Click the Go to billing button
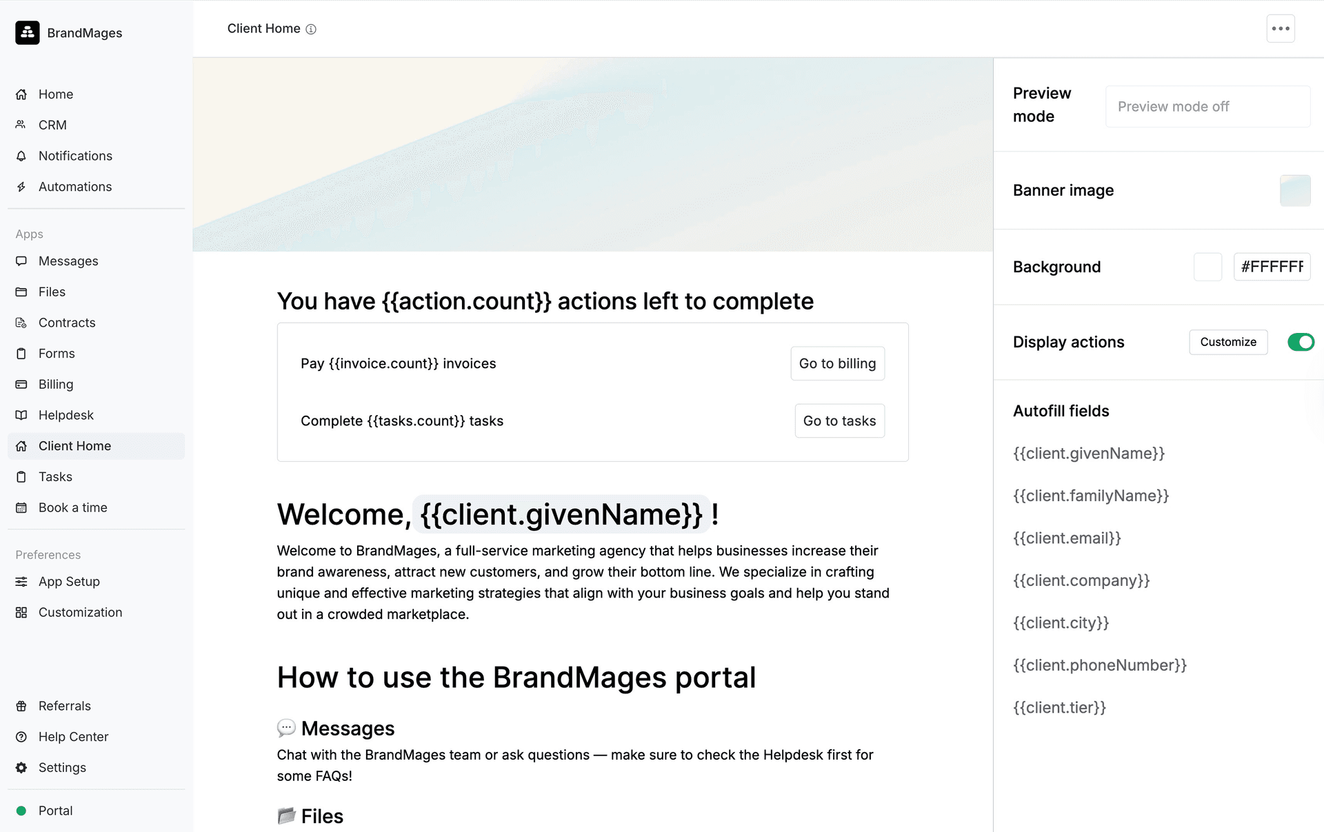This screenshot has height=832, width=1324. tap(837, 363)
